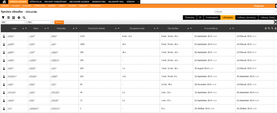Click the bell icon in table header

coord(275,28)
